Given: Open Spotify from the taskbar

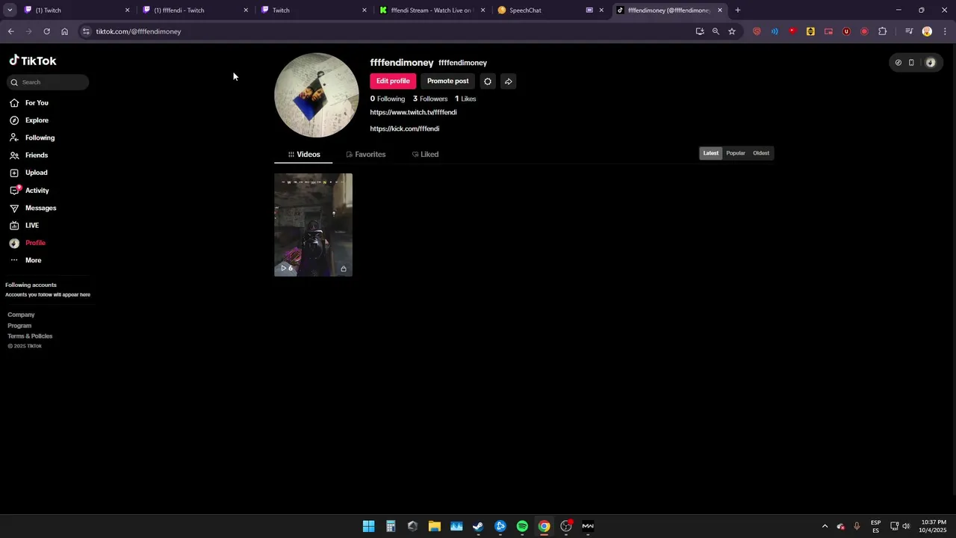Looking at the screenshot, I should coord(522,526).
